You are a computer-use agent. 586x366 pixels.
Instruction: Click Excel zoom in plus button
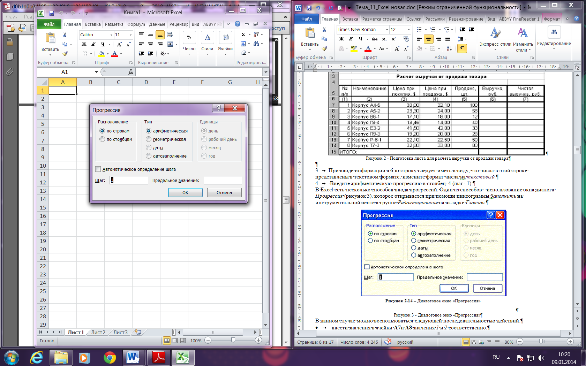(258, 340)
